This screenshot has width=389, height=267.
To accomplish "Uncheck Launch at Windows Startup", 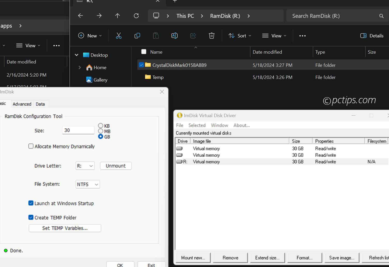I will point(31,203).
